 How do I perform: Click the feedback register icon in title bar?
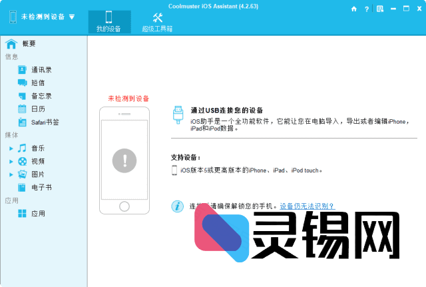click(x=380, y=9)
